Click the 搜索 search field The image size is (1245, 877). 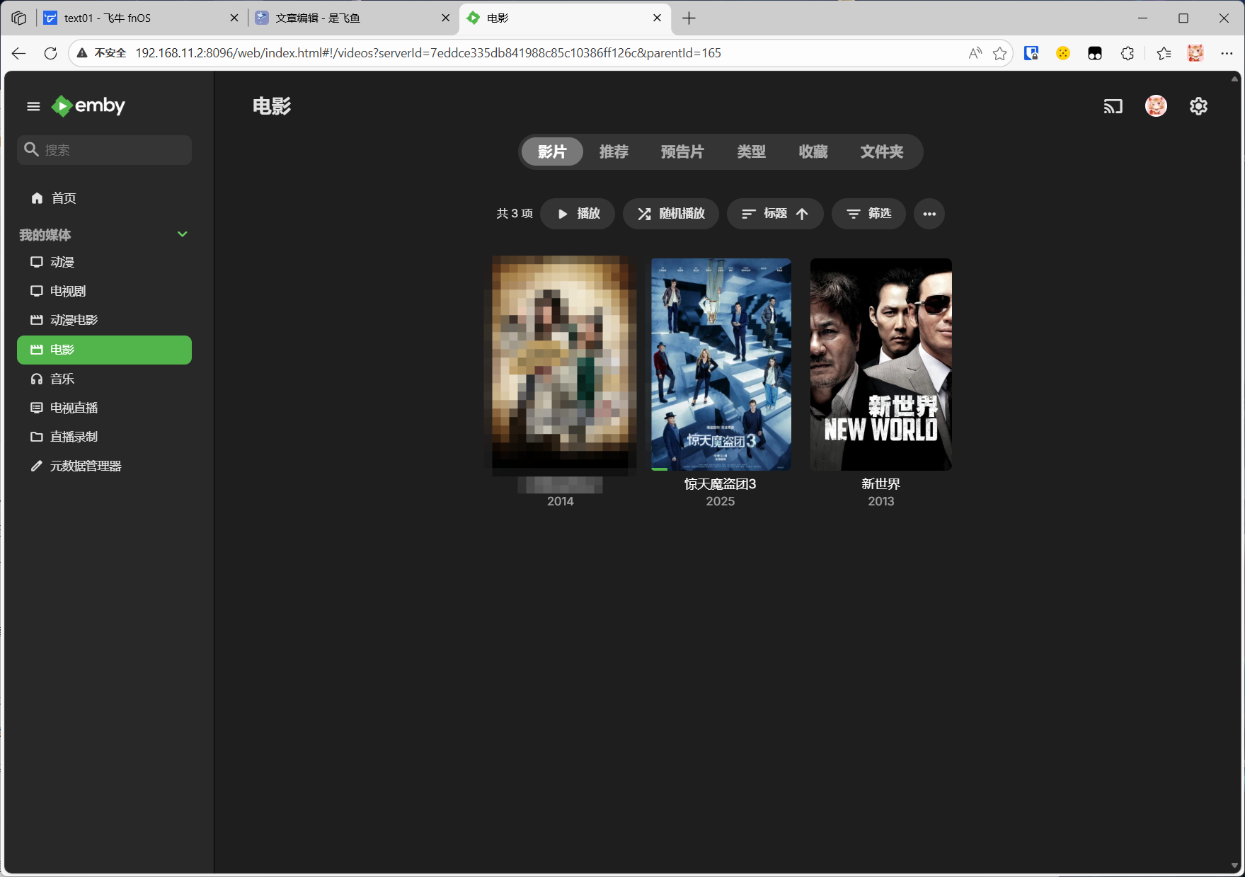click(113, 150)
